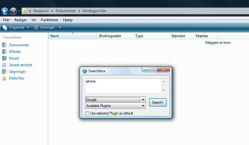This screenshot has height=145, width=249.
Task: Close the Searchbox window
Action: click(163, 70)
